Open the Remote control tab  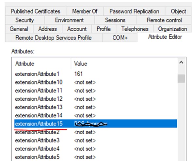(x=164, y=20)
